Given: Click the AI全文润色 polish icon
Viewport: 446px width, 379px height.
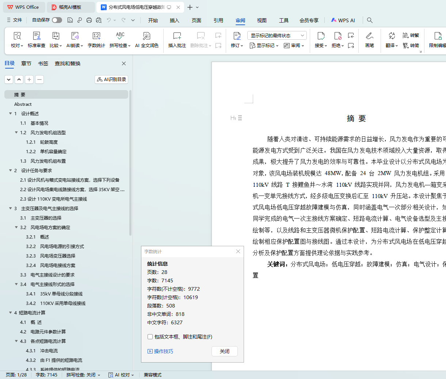Looking at the screenshot, I should [146, 36].
